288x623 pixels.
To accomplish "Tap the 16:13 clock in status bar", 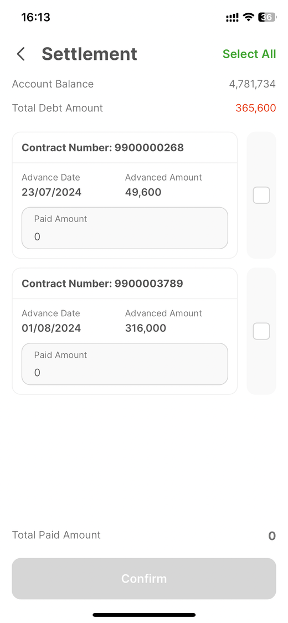I will click(36, 18).
